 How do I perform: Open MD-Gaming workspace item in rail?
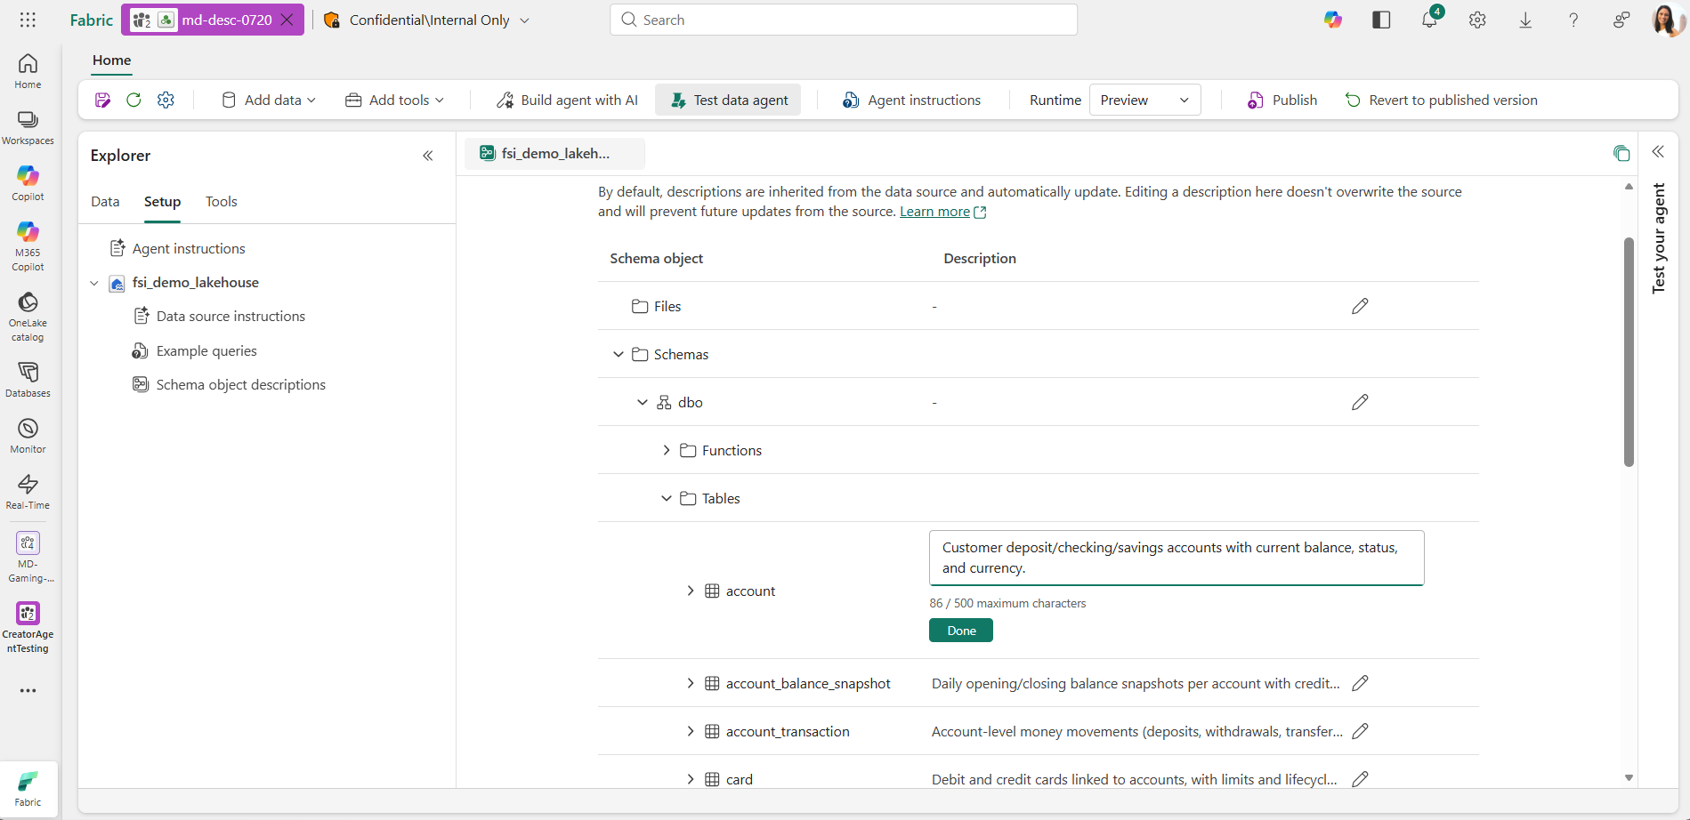tap(28, 558)
